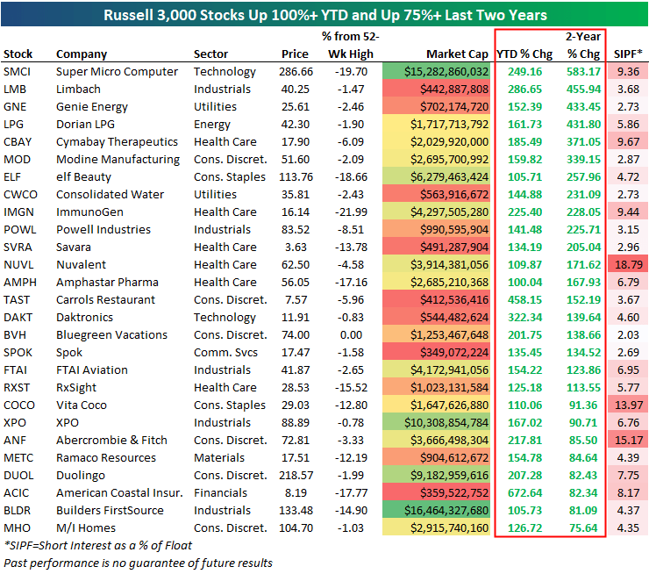Image resolution: width=649 pixels, height=574 pixels.
Task: Click Nuvalent's red 18.79 SIPF cell
Action: coord(625,265)
